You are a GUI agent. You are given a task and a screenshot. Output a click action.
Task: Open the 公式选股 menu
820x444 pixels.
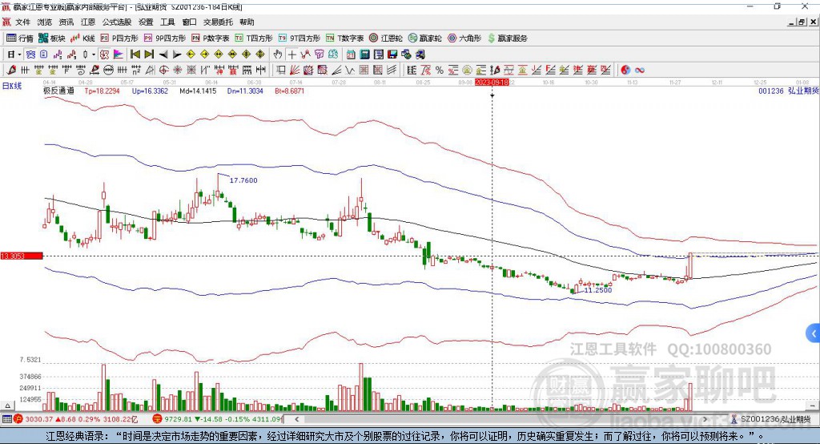click(117, 22)
